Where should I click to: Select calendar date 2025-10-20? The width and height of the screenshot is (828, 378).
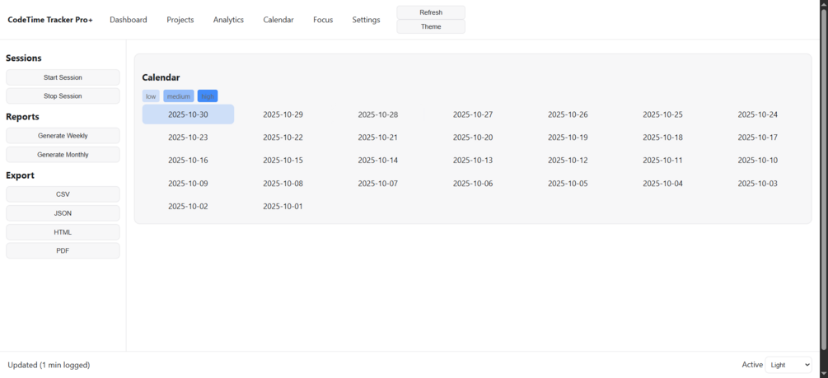473,138
